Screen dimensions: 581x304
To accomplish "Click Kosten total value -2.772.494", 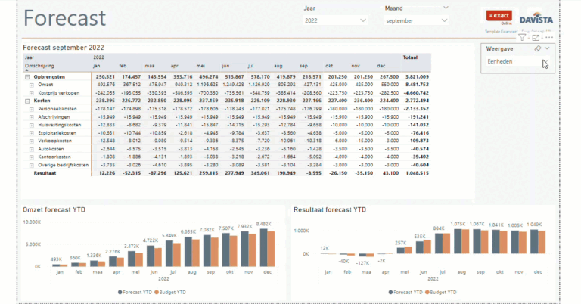I will 417,101.
